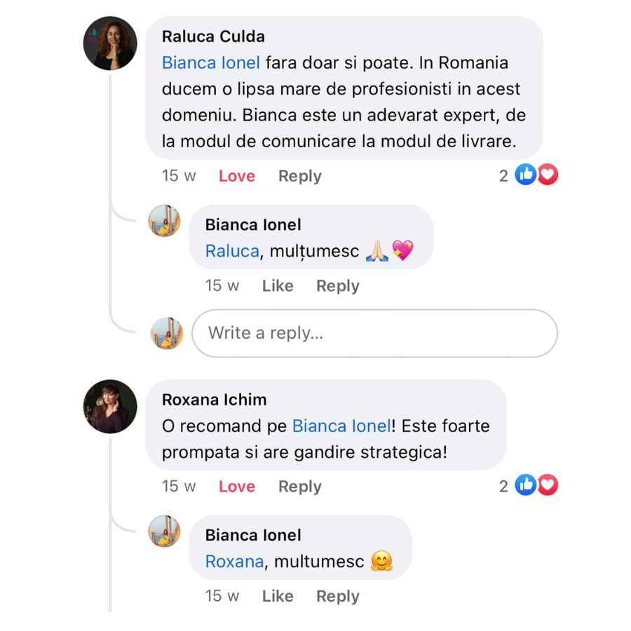Reply to Raluca Culda's comment
Viewport: 631px width, 631px height.
tap(299, 176)
